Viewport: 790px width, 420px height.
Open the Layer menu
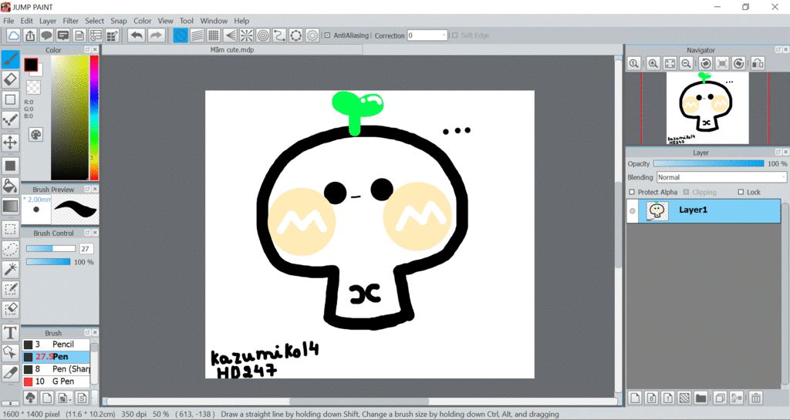pyautogui.click(x=48, y=21)
